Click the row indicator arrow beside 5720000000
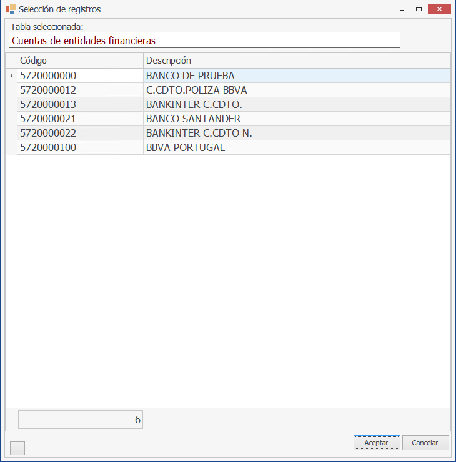This screenshot has width=456, height=462. 11,76
